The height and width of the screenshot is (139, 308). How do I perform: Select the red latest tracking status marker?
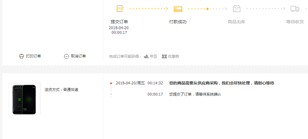coord(111,83)
